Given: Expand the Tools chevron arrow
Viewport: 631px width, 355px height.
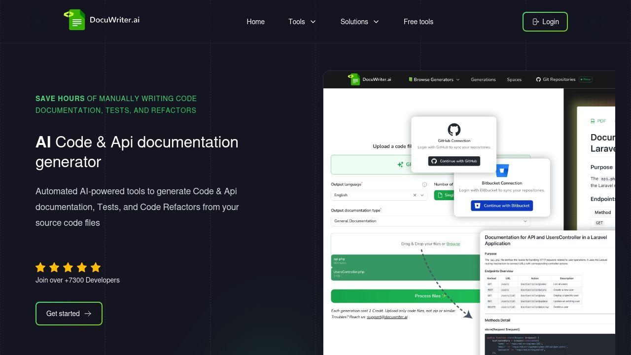Looking at the screenshot, I should click(x=313, y=22).
